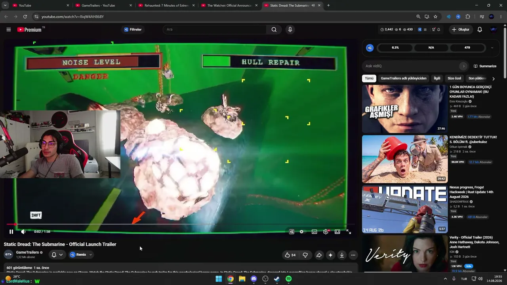Enter fullscreen mode in player
This screenshot has height=285, width=507.
click(x=349, y=232)
